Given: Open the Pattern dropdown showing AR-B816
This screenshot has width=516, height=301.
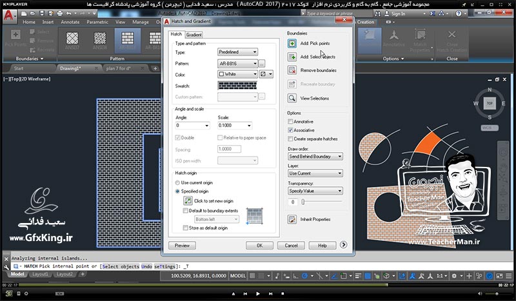Looking at the screenshot, I should pyautogui.click(x=237, y=64).
